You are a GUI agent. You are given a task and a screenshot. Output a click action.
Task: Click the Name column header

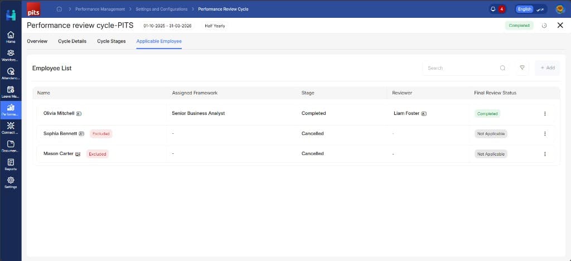pyautogui.click(x=43, y=93)
